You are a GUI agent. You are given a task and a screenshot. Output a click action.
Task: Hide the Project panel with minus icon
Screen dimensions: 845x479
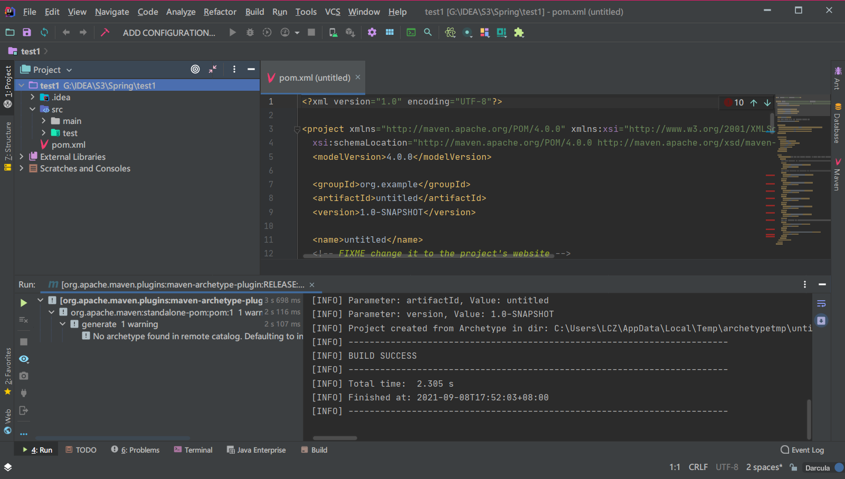[251, 69]
